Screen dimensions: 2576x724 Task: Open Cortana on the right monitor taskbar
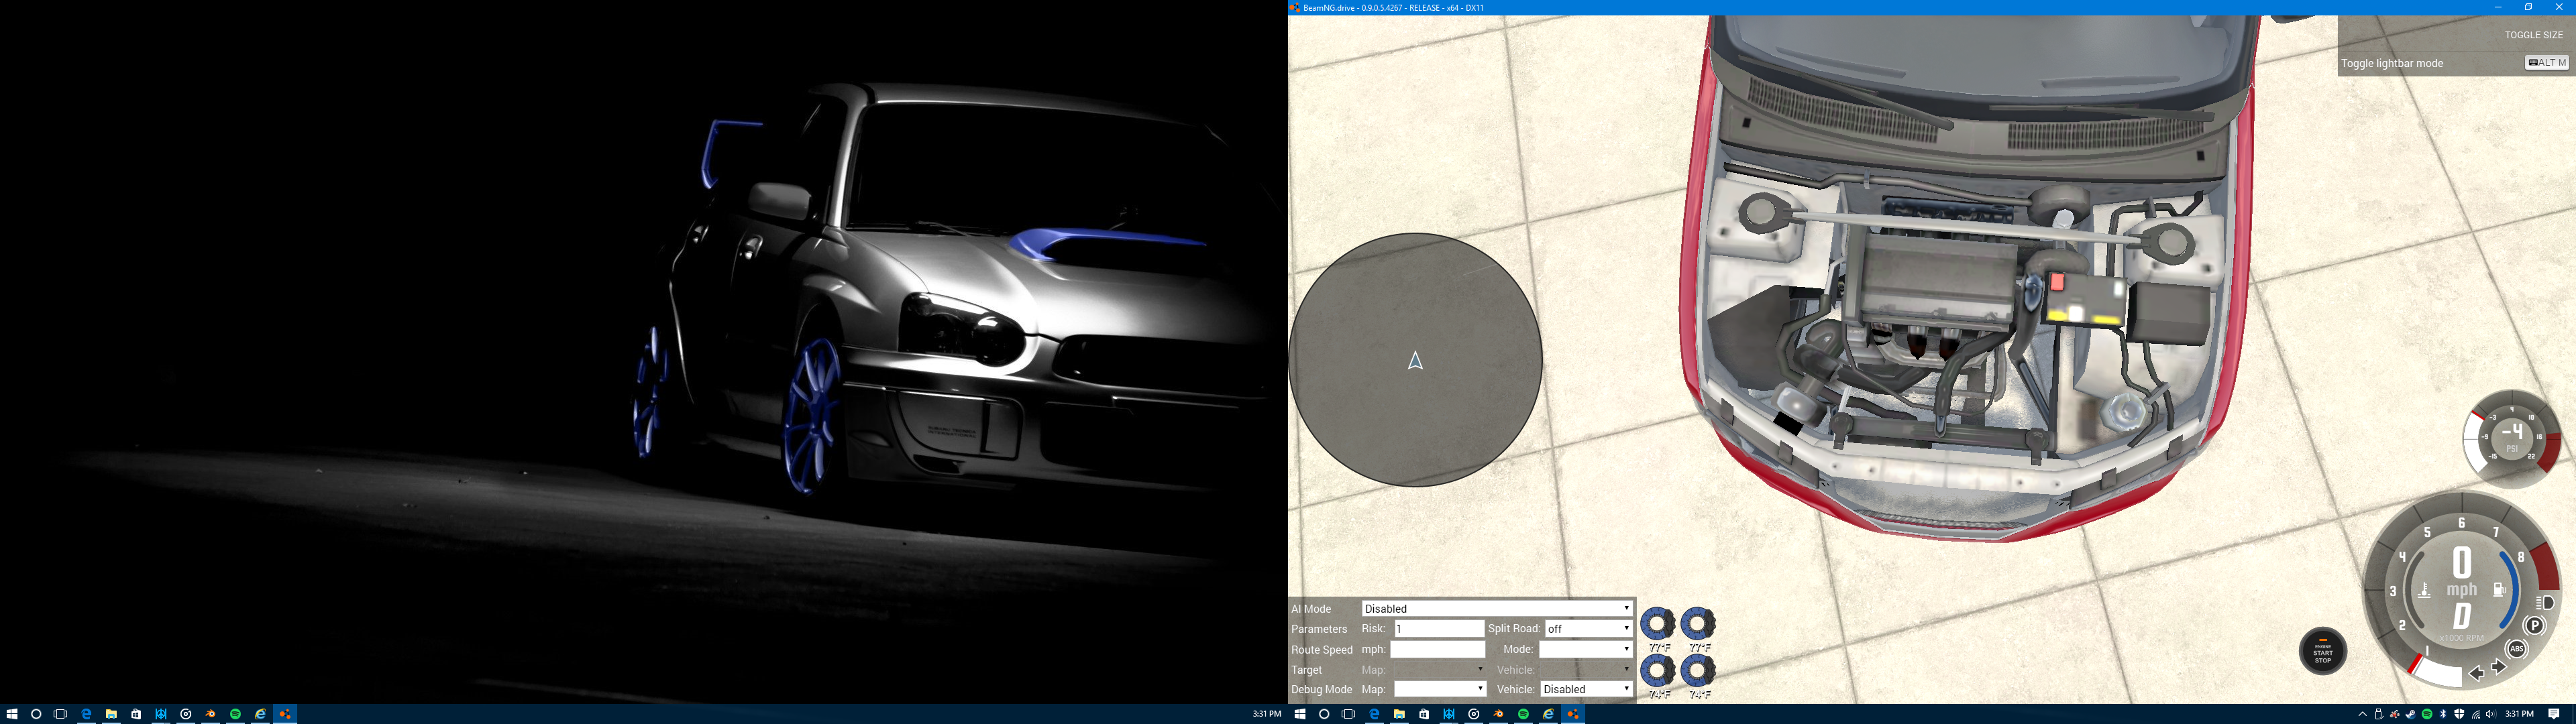(1324, 714)
